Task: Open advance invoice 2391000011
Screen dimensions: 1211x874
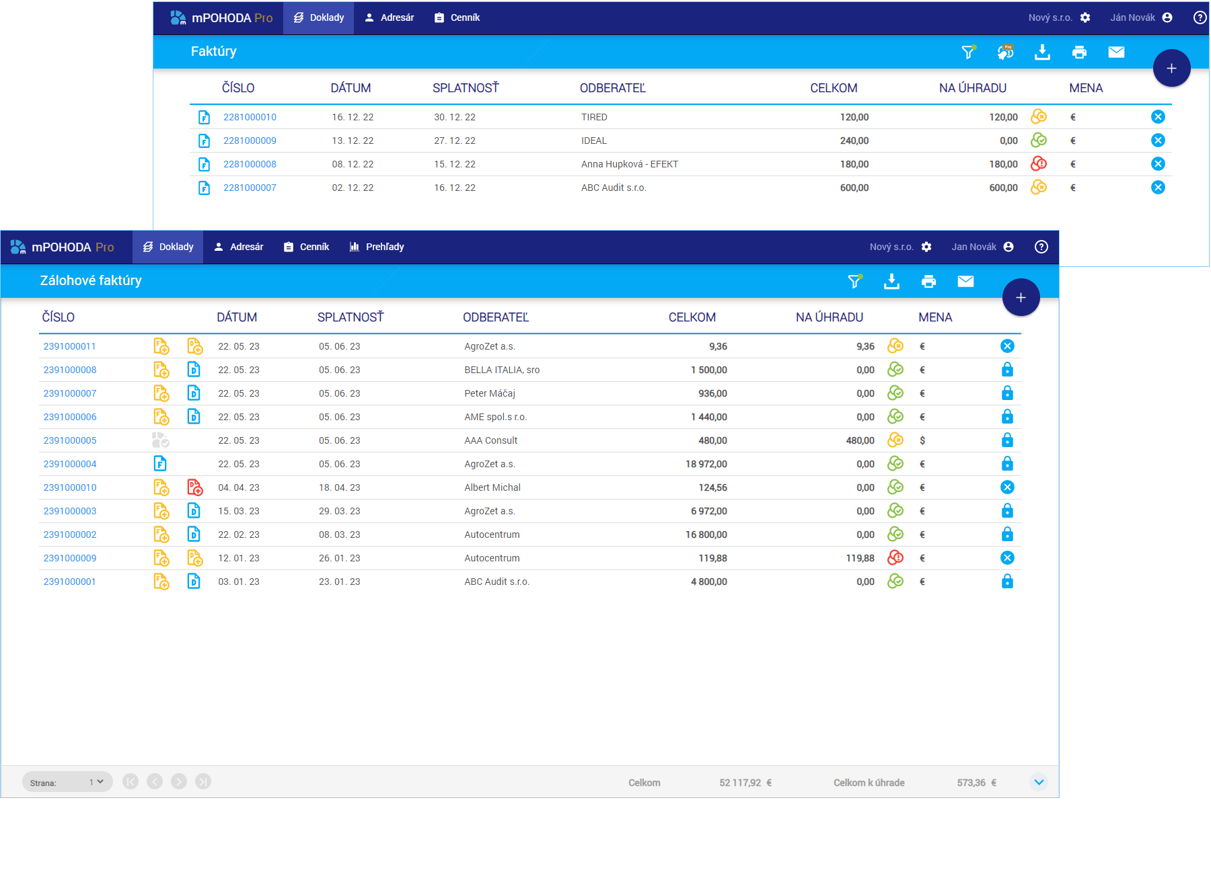Action: tap(70, 346)
